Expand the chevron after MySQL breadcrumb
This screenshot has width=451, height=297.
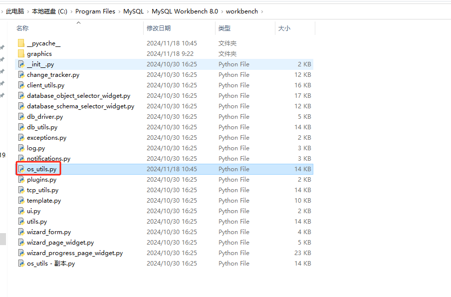coord(148,11)
